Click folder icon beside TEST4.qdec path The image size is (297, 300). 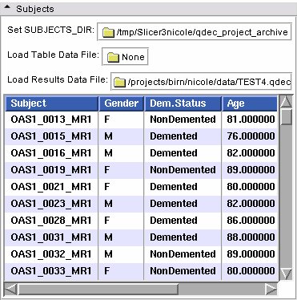point(119,82)
